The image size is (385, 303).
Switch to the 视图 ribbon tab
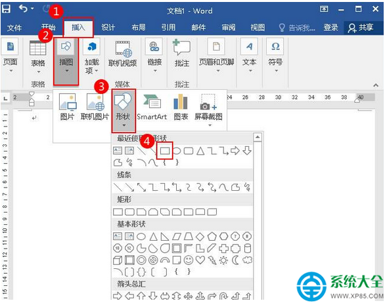(x=258, y=28)
